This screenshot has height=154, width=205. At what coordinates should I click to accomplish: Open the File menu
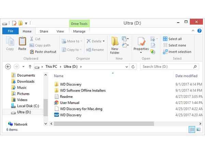11,31
